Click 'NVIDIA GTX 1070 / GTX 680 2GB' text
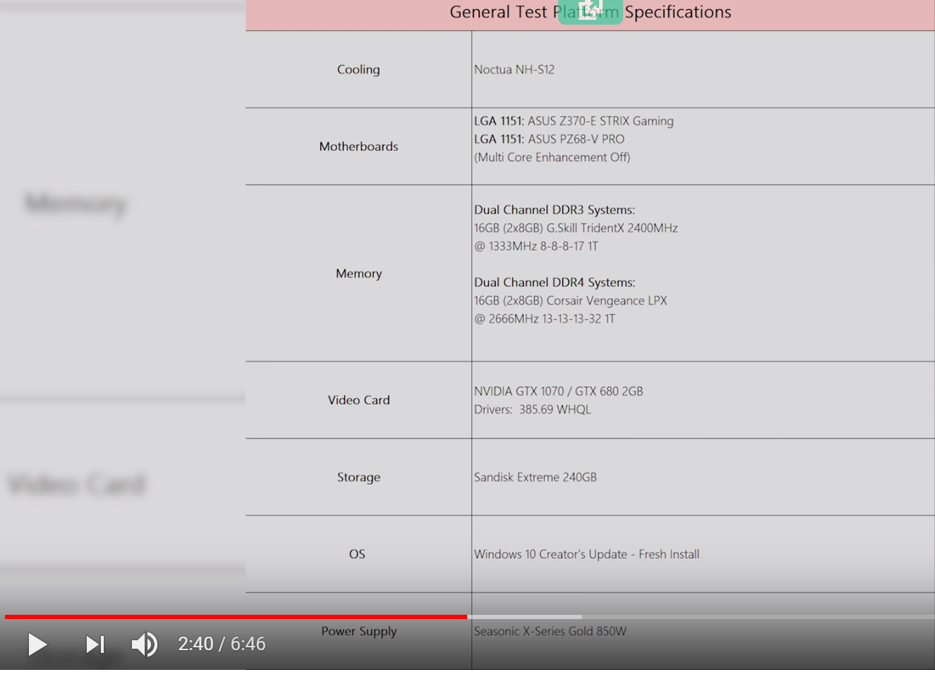 tap(558, 391)
